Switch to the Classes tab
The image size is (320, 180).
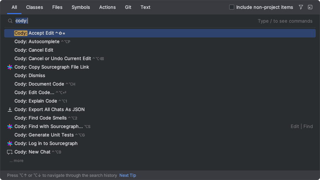click(x=35, y=7)
